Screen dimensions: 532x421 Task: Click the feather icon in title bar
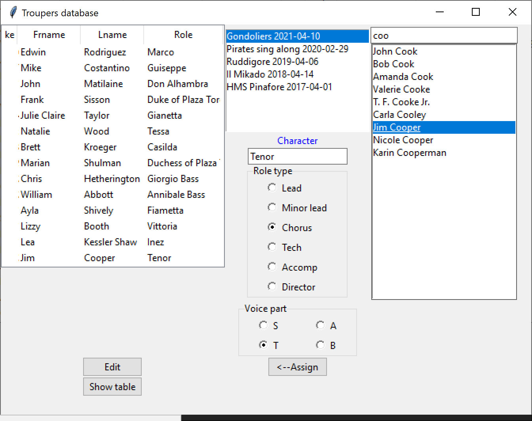click(13, 13)
